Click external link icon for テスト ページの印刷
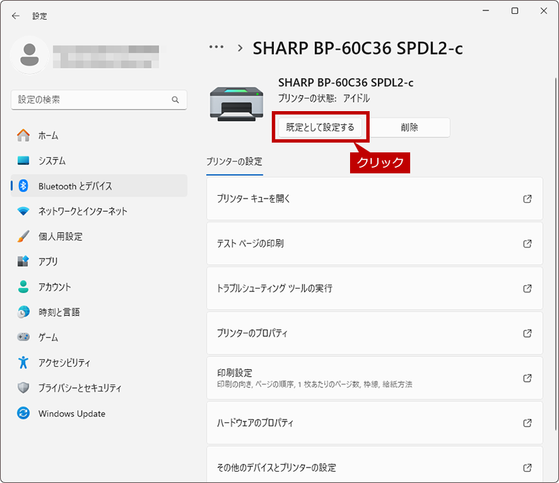559x483 pixels. tap(528, 244)
